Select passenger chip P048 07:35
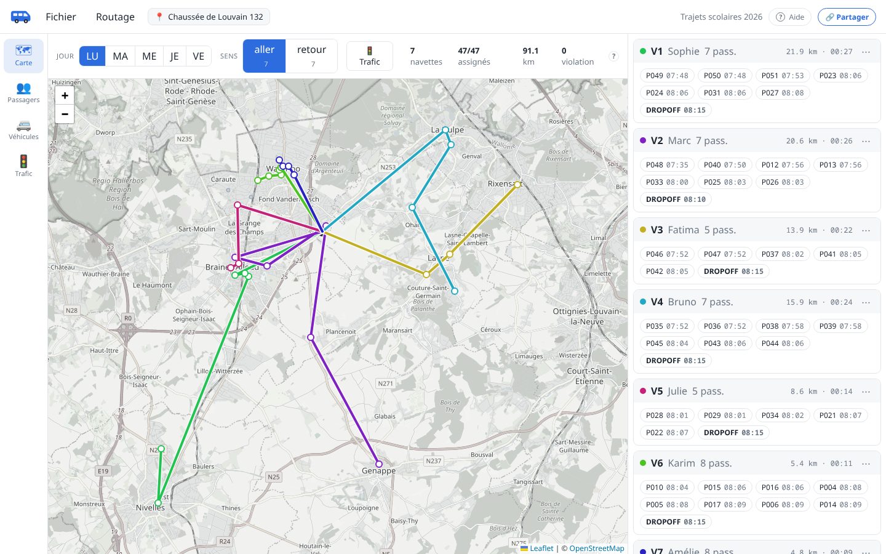 click(668, 165)
